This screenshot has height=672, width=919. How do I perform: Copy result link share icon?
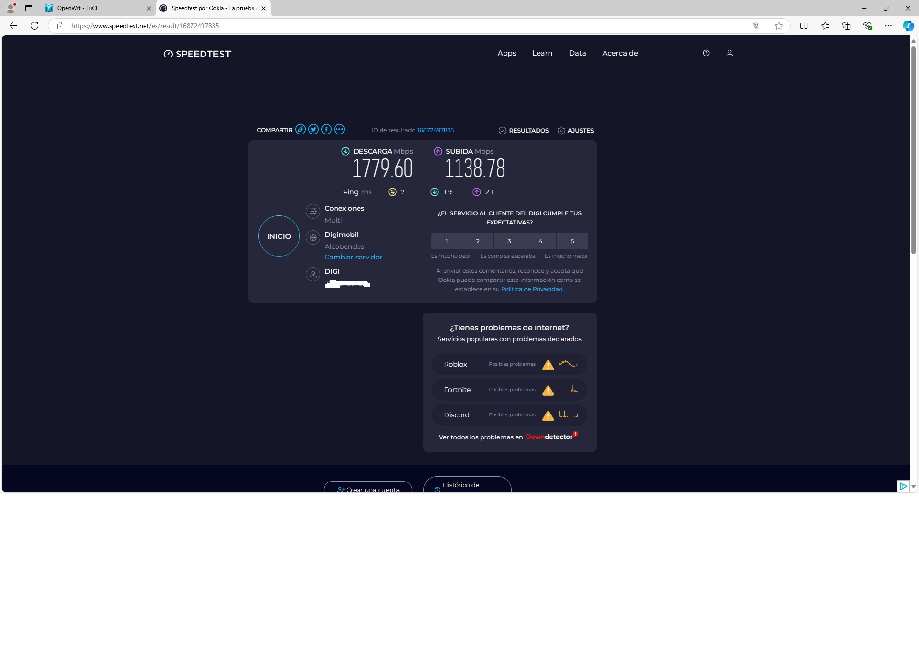[x=300, y=129]
